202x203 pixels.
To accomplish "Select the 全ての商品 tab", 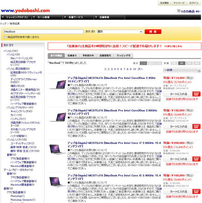I will coord(56,56).
